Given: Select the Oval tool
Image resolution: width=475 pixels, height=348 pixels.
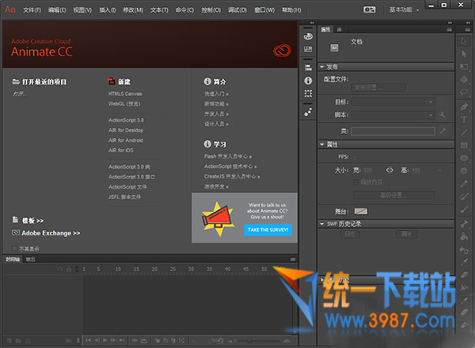Looking at the screenshot, I should click(x=464, y=158).
